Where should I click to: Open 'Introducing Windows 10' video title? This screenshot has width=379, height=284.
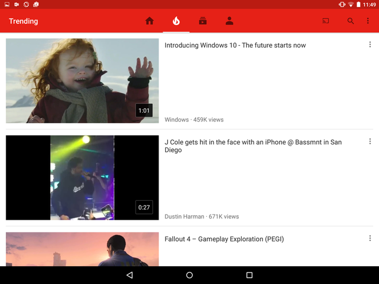tap(235, 45)
